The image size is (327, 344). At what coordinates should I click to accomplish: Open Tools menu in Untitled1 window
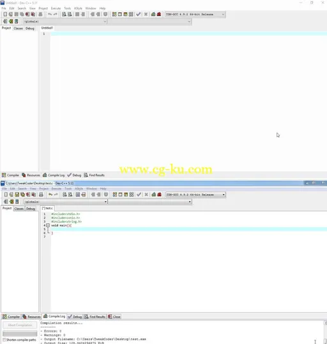coord(67,8)
